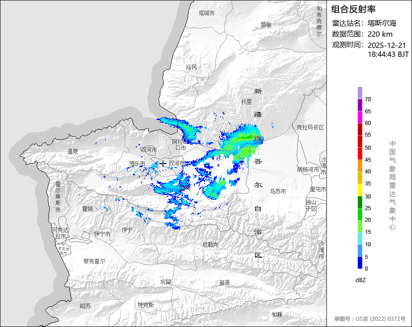The width and height of the screenshot is (412, 327).
Task: Click the legend value '70'
Action: coord(368,99)
